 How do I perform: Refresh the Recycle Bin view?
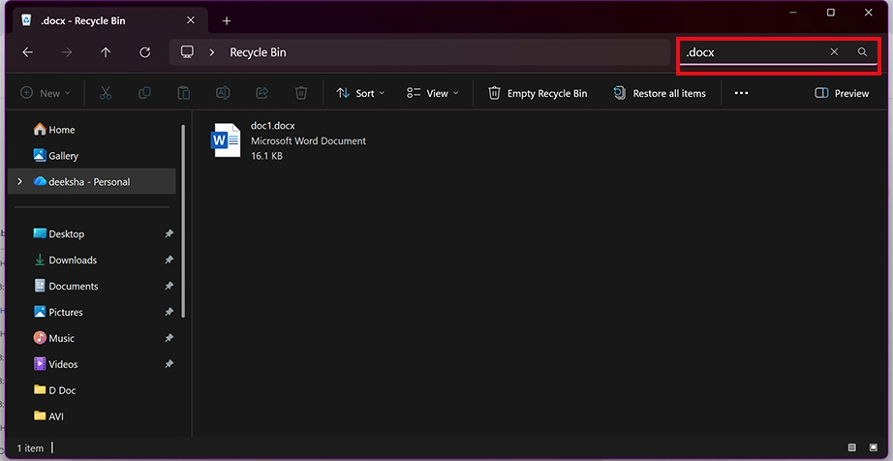(x=145, y=52)
